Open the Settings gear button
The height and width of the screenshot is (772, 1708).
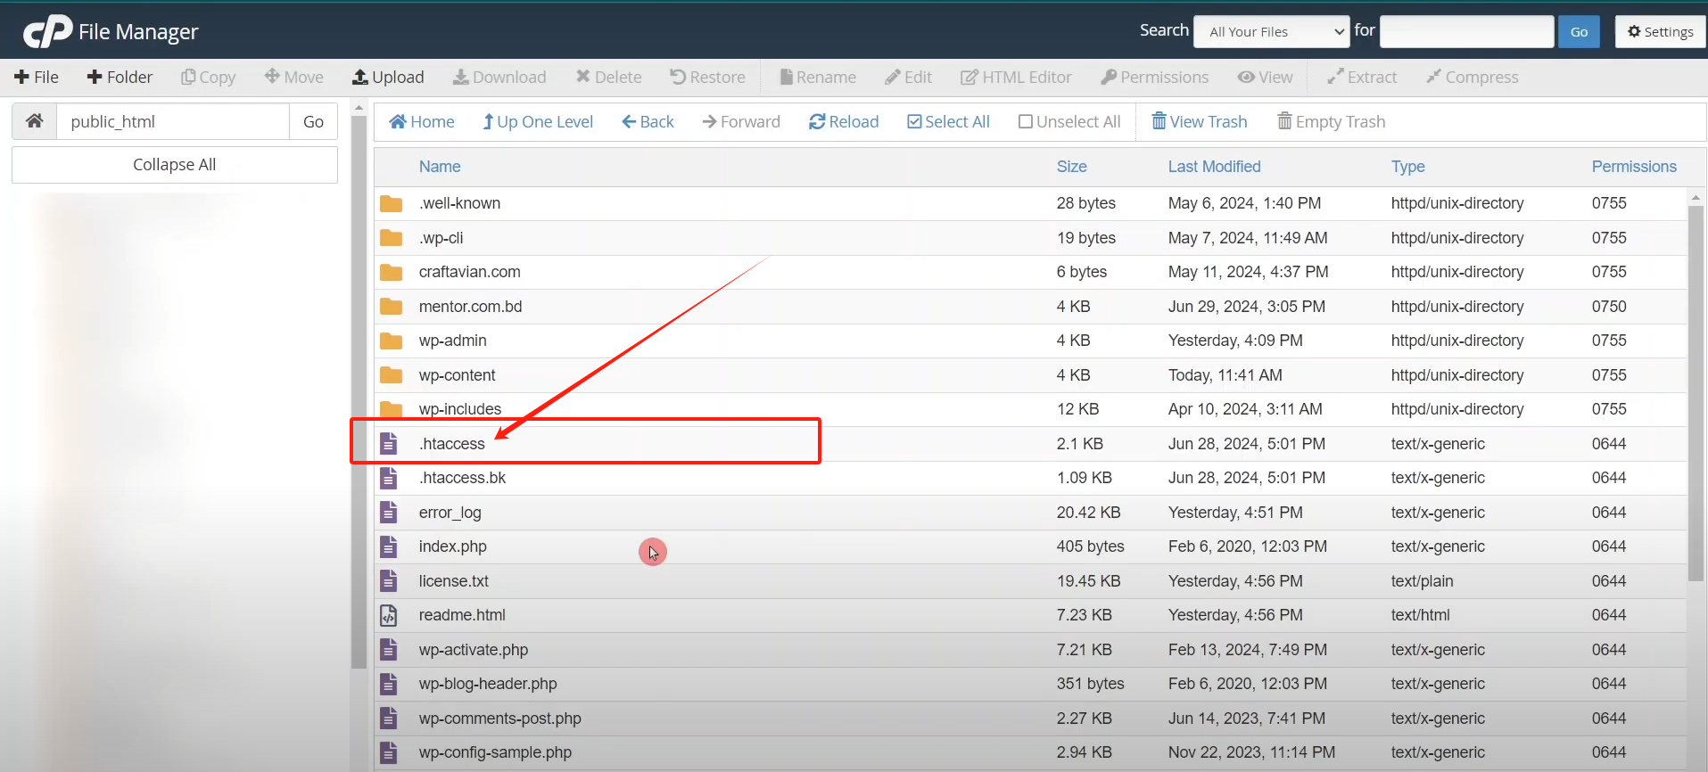(1660, 32)
